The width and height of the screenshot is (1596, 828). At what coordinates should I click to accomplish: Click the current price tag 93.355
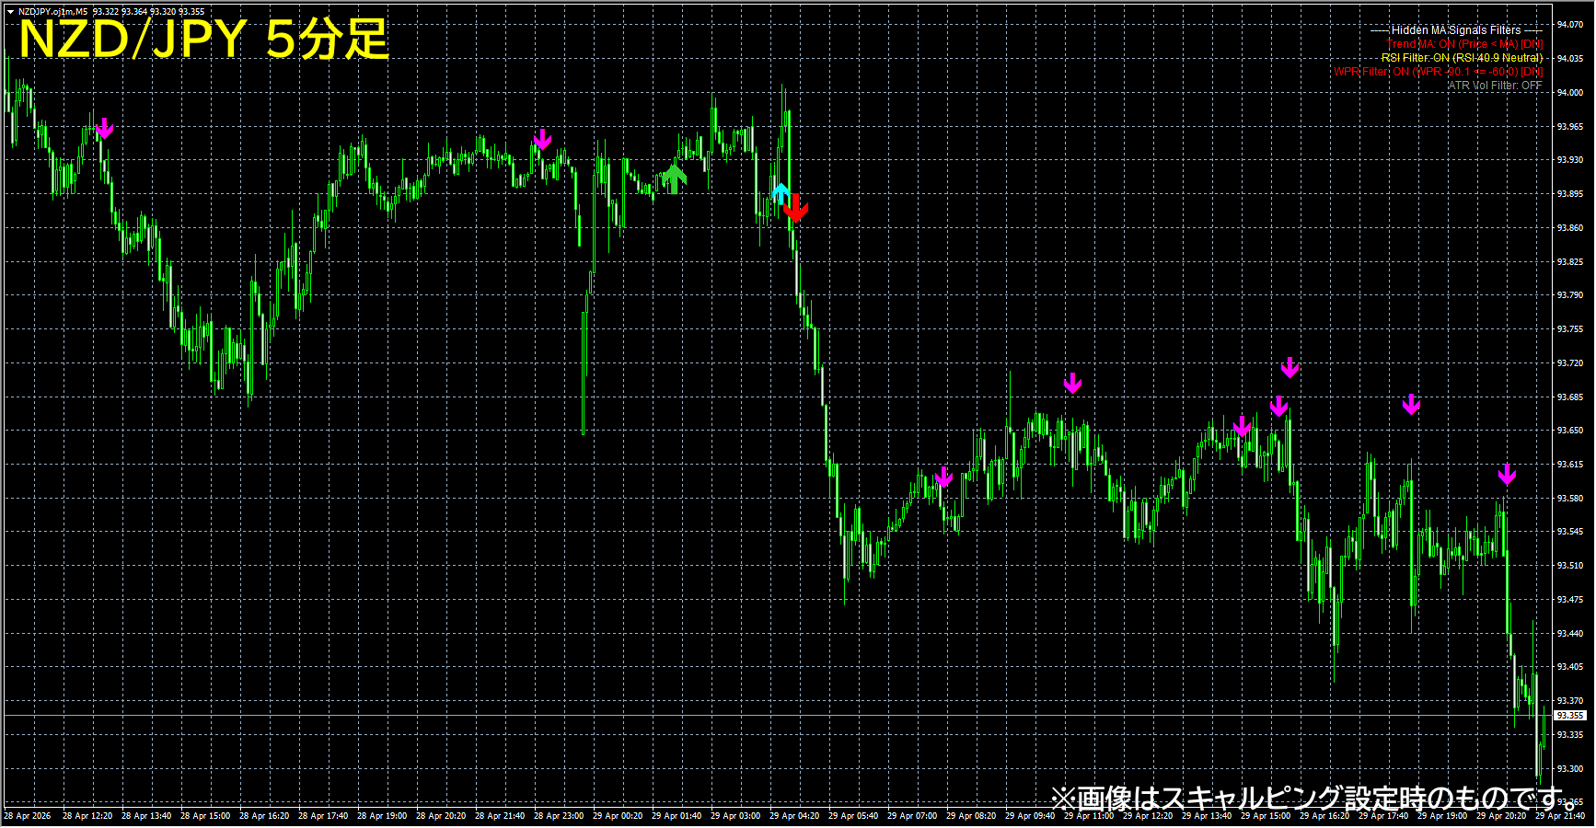[x=1570, y=716]
